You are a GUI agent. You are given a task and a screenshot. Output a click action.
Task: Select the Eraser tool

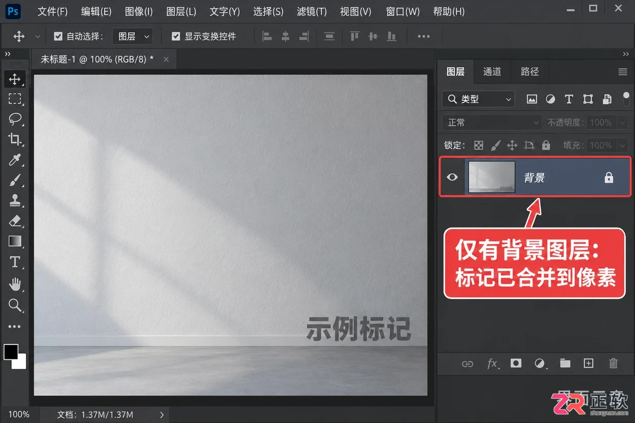pyautogui.click(x=15, y=221)
